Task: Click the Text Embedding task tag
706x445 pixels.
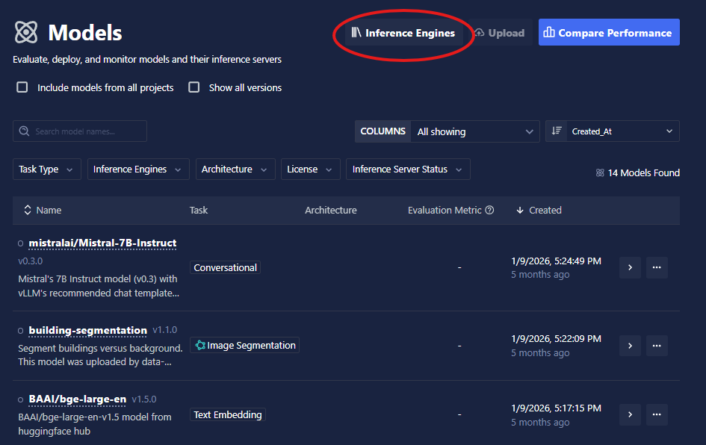Action: (x=228, y=414)
